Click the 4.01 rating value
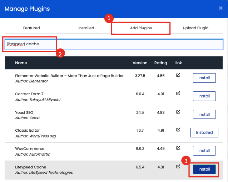 tap(161, 94)
